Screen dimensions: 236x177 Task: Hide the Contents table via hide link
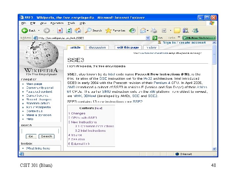(x=98, y=108)
